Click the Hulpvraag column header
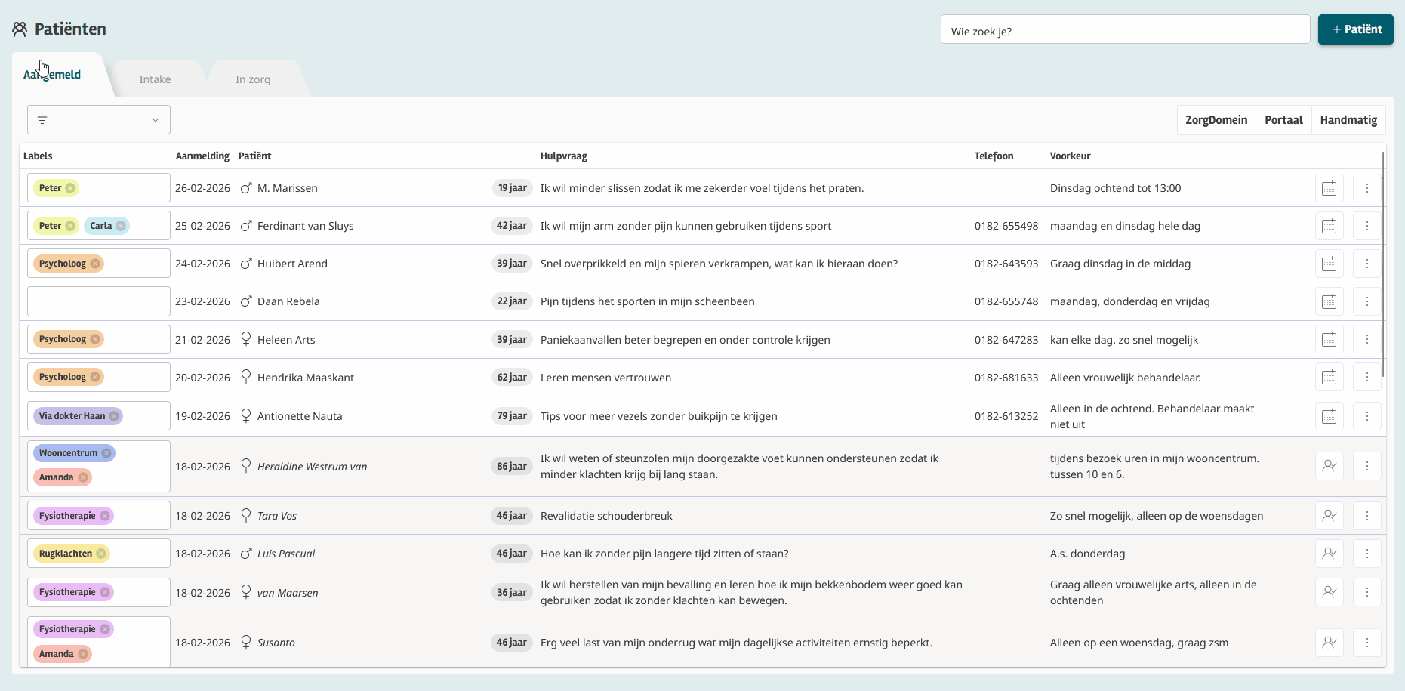The height and width of the screenshot is (691, 1405). click(x=563, y=156)
